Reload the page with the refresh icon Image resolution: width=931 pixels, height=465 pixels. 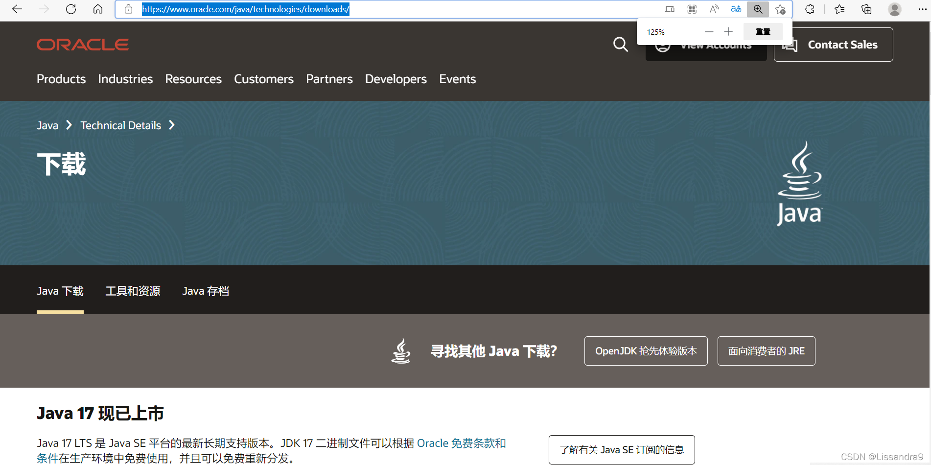click(71, 9)
